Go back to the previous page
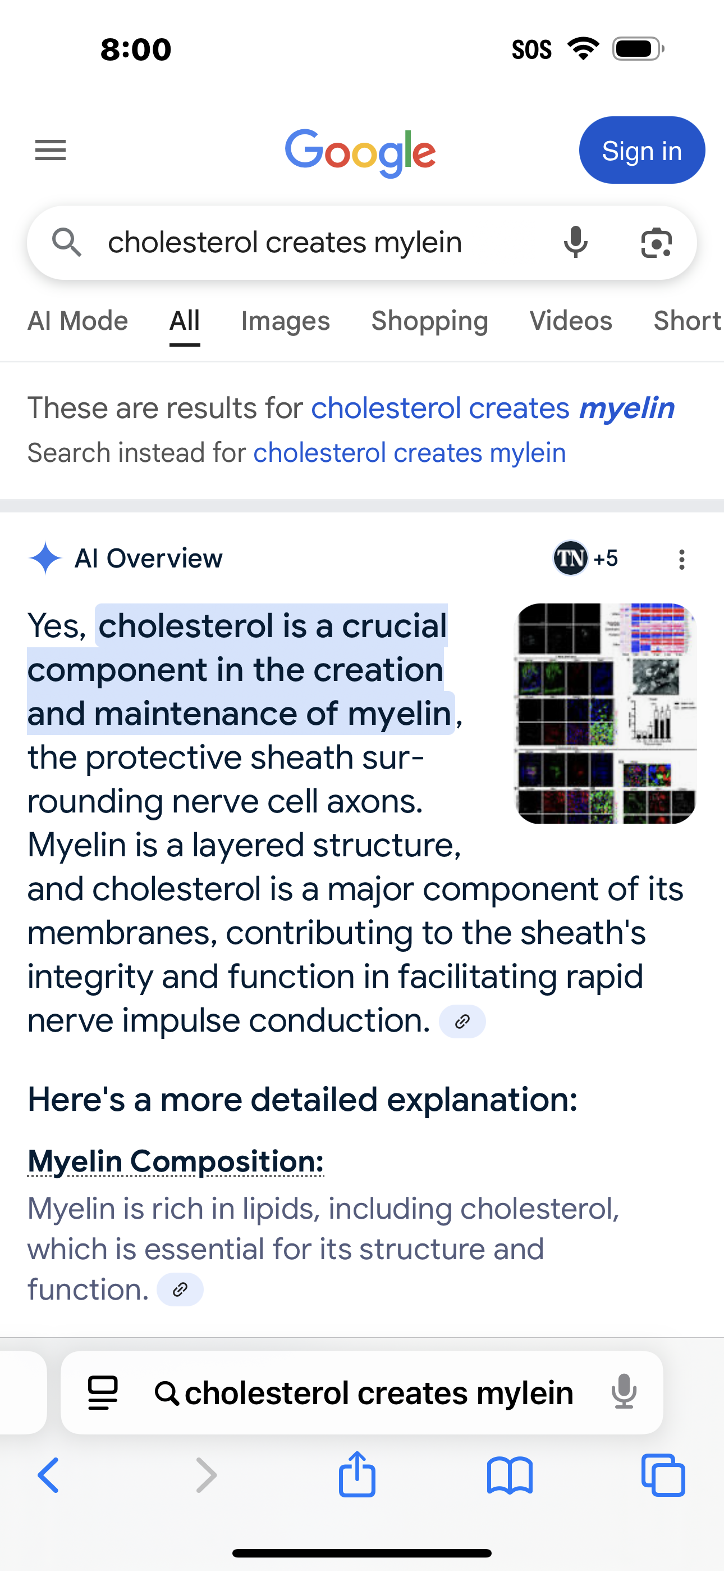This screenshot has width=724, height=1571. (49, 1476)
